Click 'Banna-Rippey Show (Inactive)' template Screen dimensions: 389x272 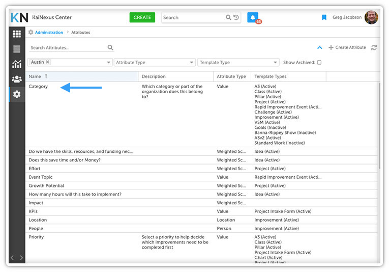pyautogui.click(x=285, y=132)
